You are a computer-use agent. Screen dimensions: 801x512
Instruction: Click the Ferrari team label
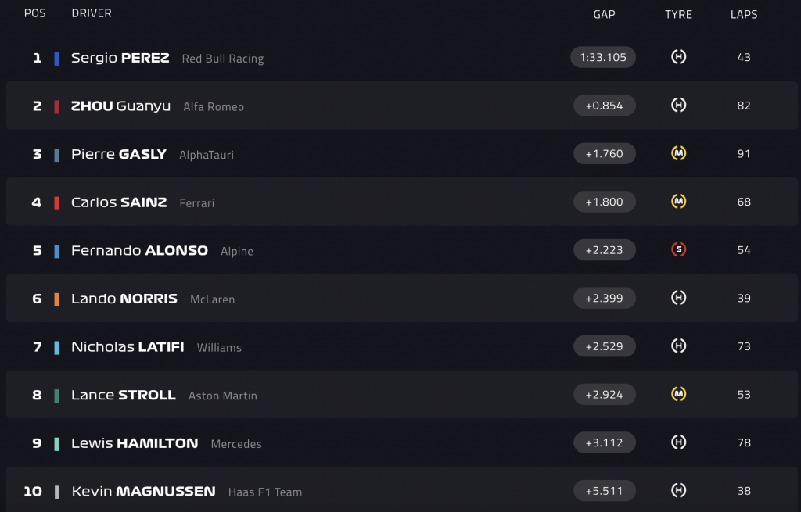196,203
